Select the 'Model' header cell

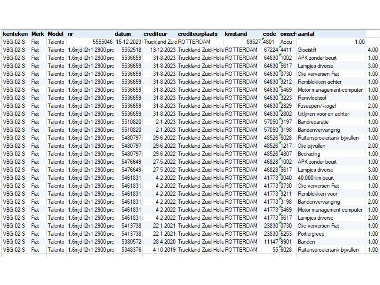[x=56, y=34]
